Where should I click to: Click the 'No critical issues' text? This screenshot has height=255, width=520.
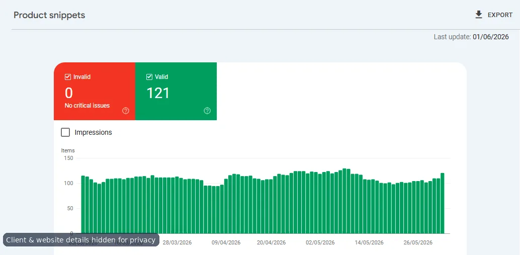[x=87, y=106]
